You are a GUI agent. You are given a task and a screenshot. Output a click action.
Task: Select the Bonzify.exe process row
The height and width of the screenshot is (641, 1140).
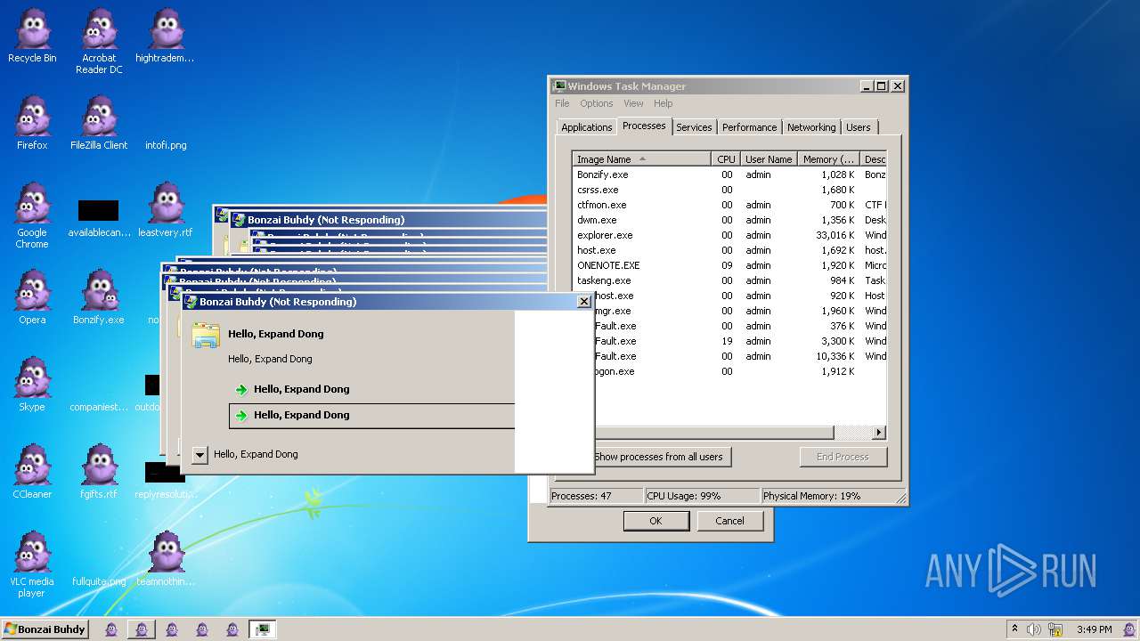729,174
